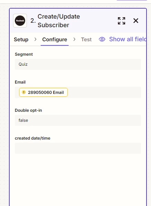Screen dimensions: 151x206
Task: Click the created date/time input field
Action: [x=78, y=148]
